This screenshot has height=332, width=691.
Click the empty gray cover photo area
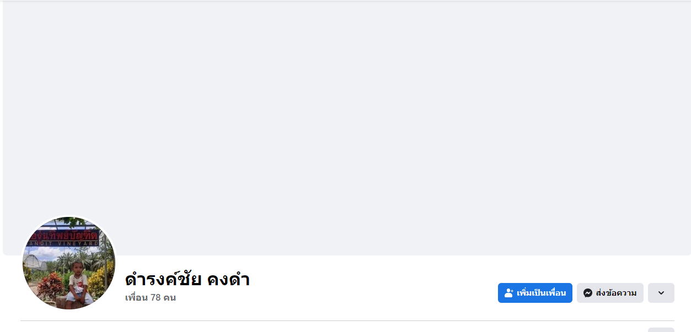click(x=346, y=127)
